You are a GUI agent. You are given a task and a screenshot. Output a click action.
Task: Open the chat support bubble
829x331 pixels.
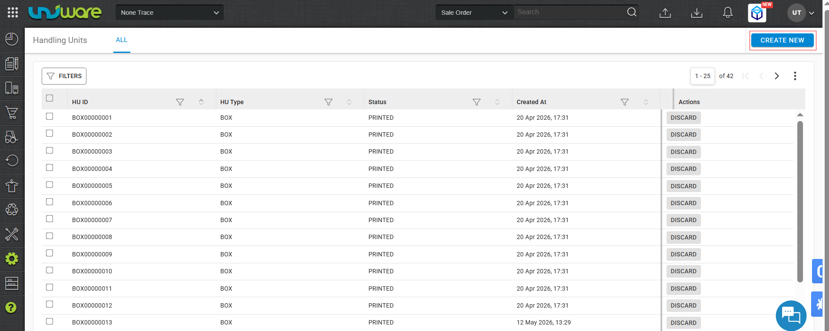[x=791, y=315]
